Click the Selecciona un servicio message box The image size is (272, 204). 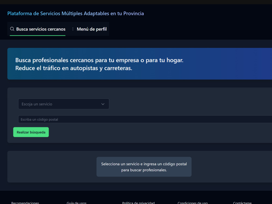[x=144, y=167]
